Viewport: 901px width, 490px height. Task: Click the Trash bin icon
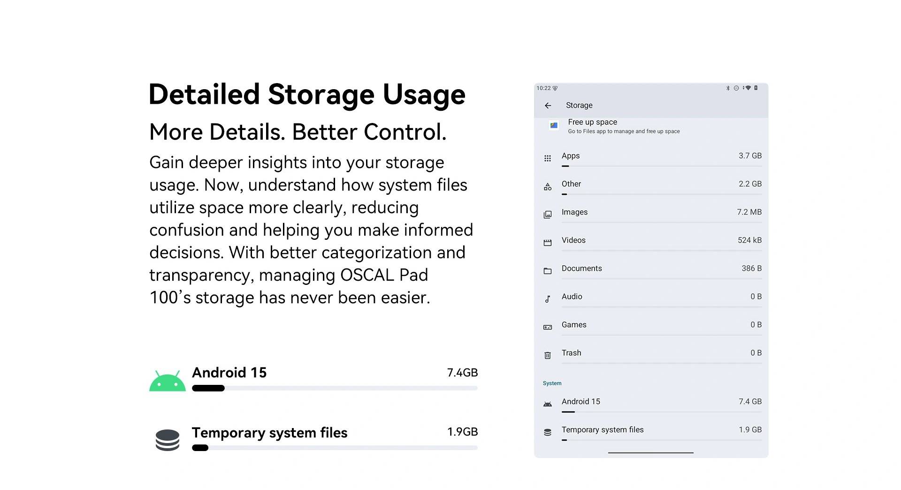coord(548,355)
